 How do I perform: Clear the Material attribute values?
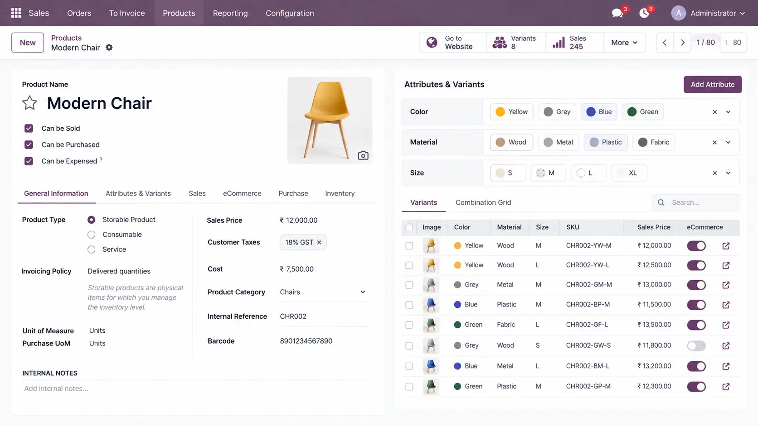click(714, 142)
